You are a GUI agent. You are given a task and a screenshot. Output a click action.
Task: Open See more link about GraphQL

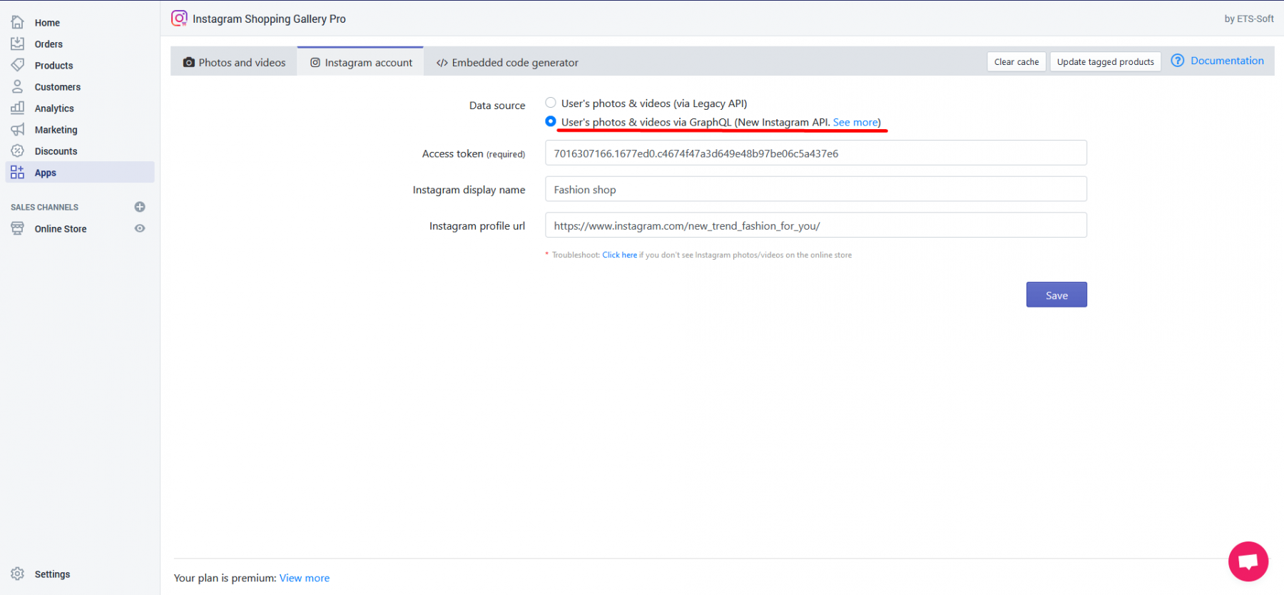pyautogui.click(x=855, y=122)
